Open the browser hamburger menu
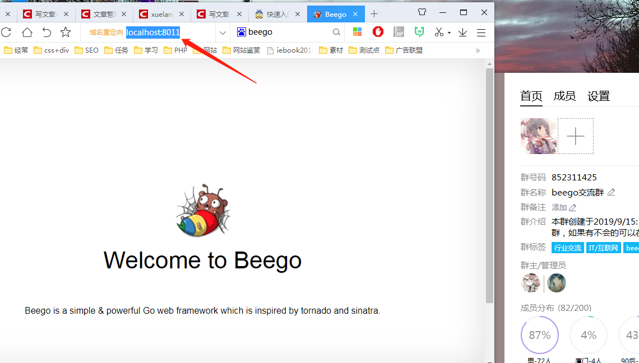The image size is (639, 363). click(x=481, y=32)
